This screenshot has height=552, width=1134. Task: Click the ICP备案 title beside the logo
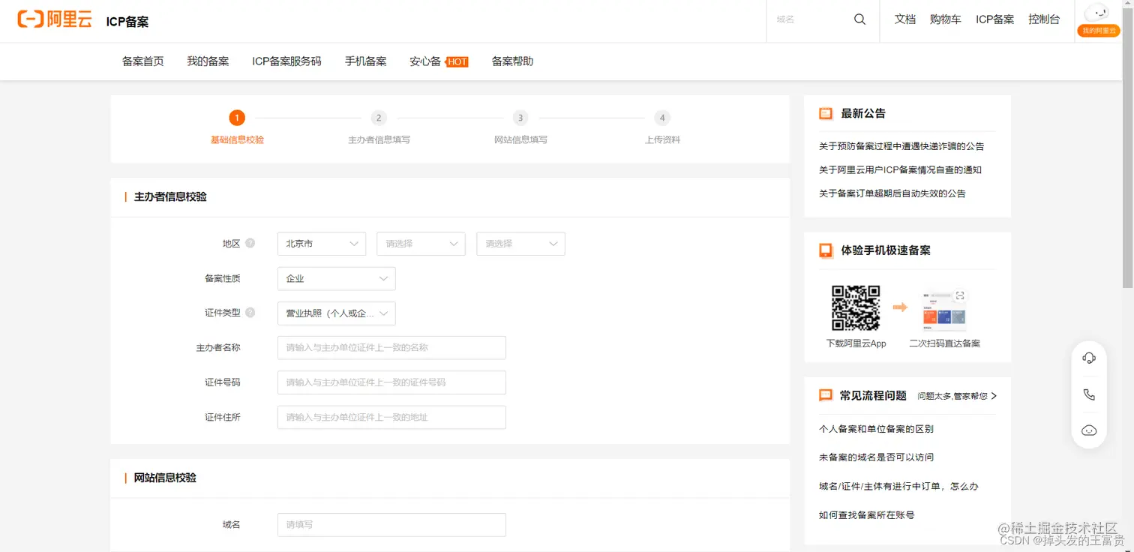pos(127,22)
